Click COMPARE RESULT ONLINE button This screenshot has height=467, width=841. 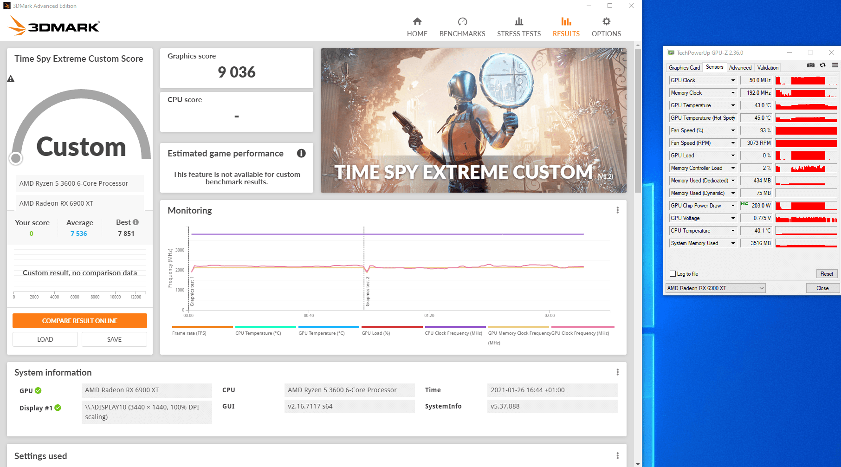80,321
